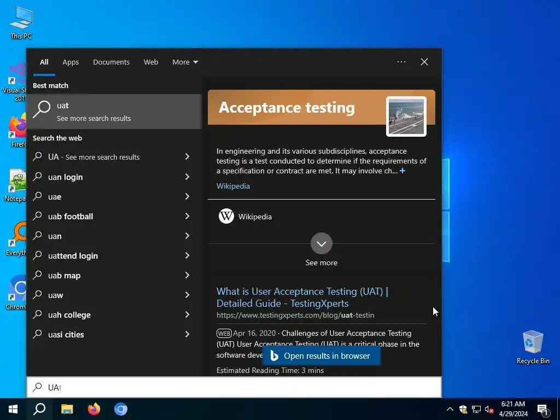
Task: Launch Firefox from the taskbar
Action: 94,409
